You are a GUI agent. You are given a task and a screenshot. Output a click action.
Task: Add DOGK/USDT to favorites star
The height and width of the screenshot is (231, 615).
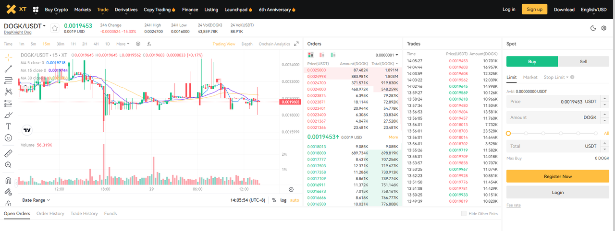coord(55,28)
